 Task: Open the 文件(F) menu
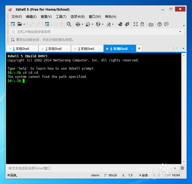click(x=16, y=17)
